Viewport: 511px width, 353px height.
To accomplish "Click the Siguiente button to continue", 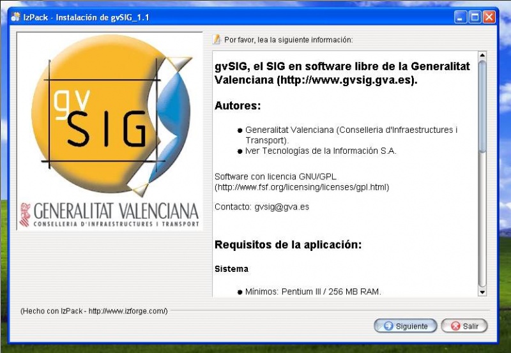I will coord(406,326).
